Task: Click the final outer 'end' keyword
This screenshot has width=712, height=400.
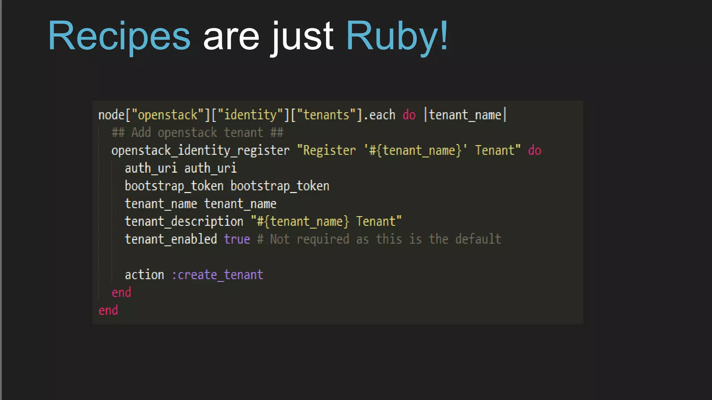Action: pos(108,310)
